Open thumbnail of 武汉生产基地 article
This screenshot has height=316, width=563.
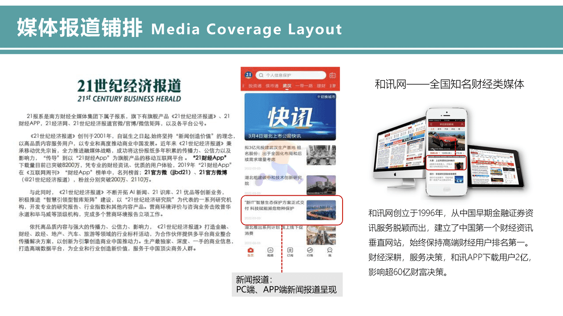[x=321, y=155]
